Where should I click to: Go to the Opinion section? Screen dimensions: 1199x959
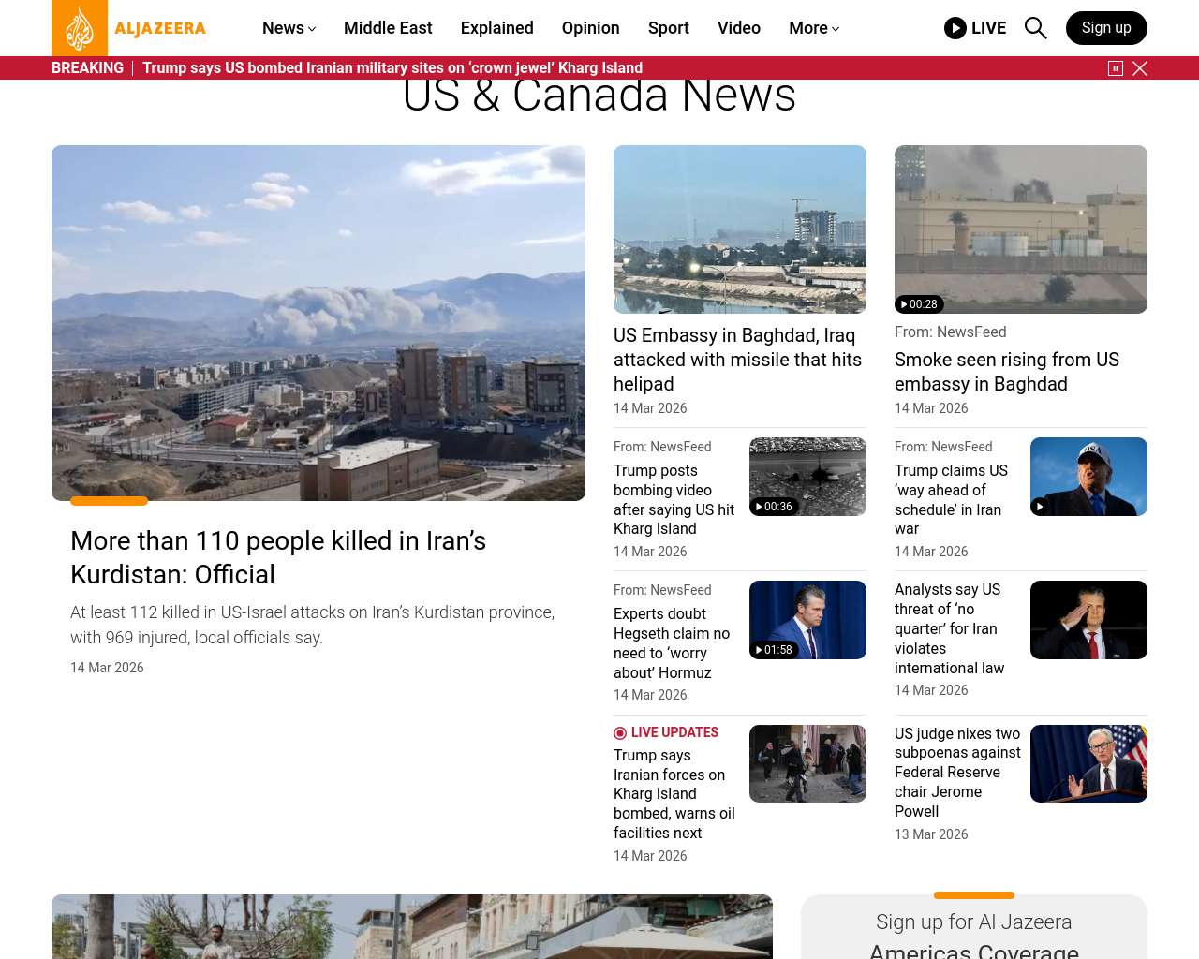point(591,28)
